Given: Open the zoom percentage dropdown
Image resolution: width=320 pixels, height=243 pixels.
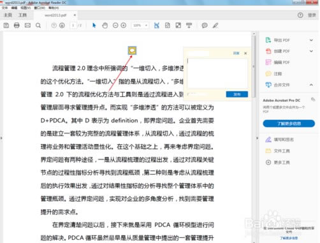Looking at the screenshot, I should coord(147,26).
